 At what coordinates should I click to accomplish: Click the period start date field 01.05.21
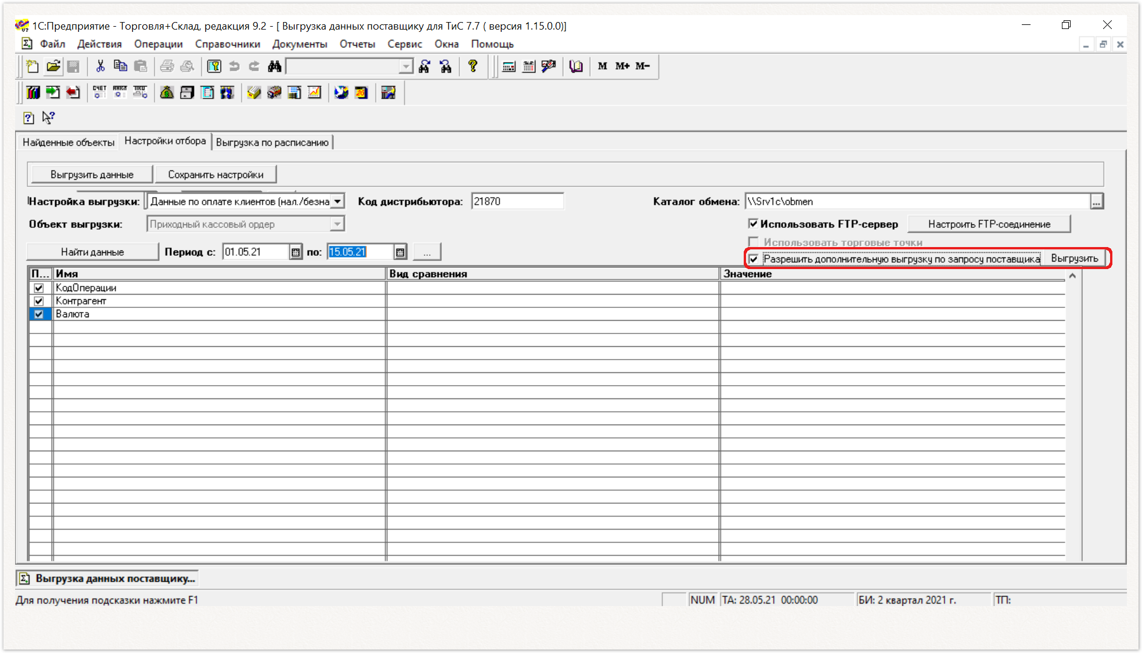pos(255,252)
